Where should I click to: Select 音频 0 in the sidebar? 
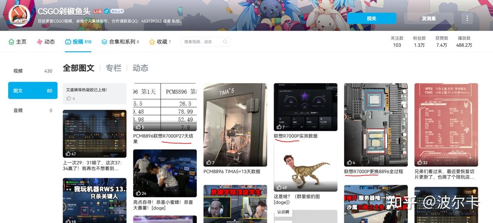coord(33,111)
